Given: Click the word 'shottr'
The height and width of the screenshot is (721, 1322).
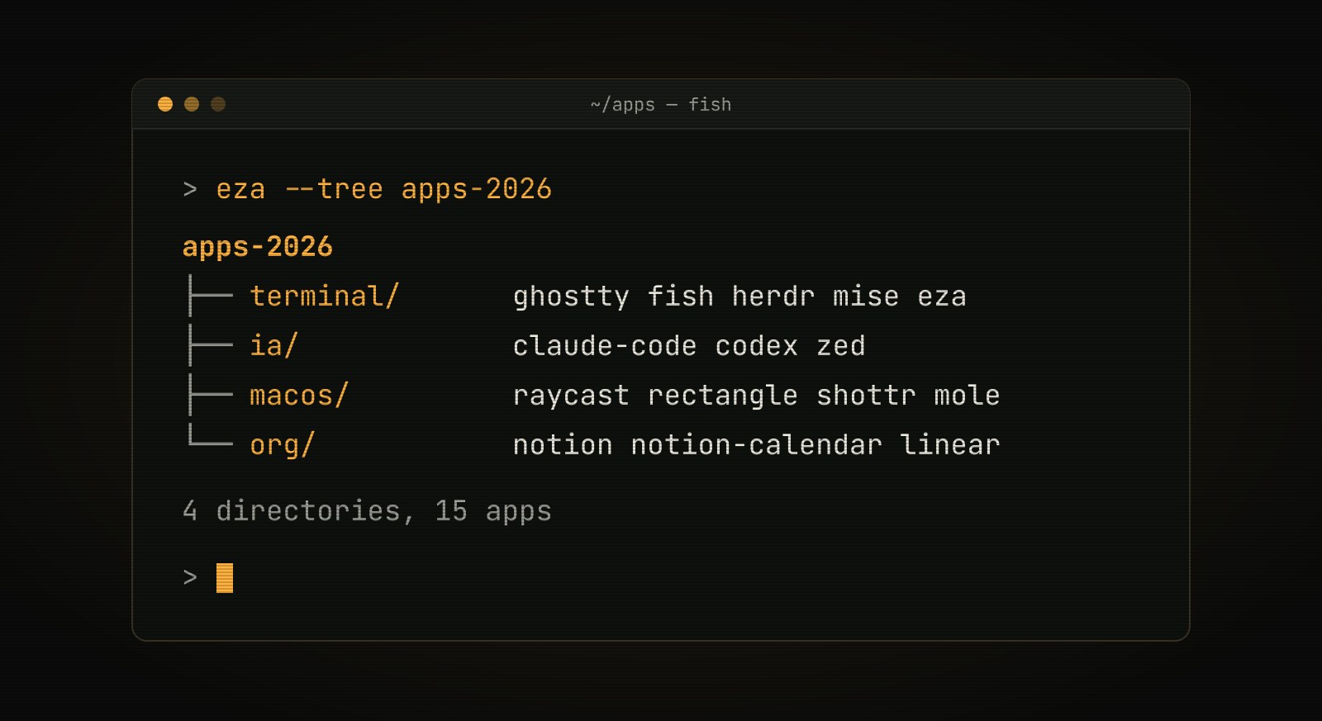Looking at the screenshot, I should coord(866,395).
